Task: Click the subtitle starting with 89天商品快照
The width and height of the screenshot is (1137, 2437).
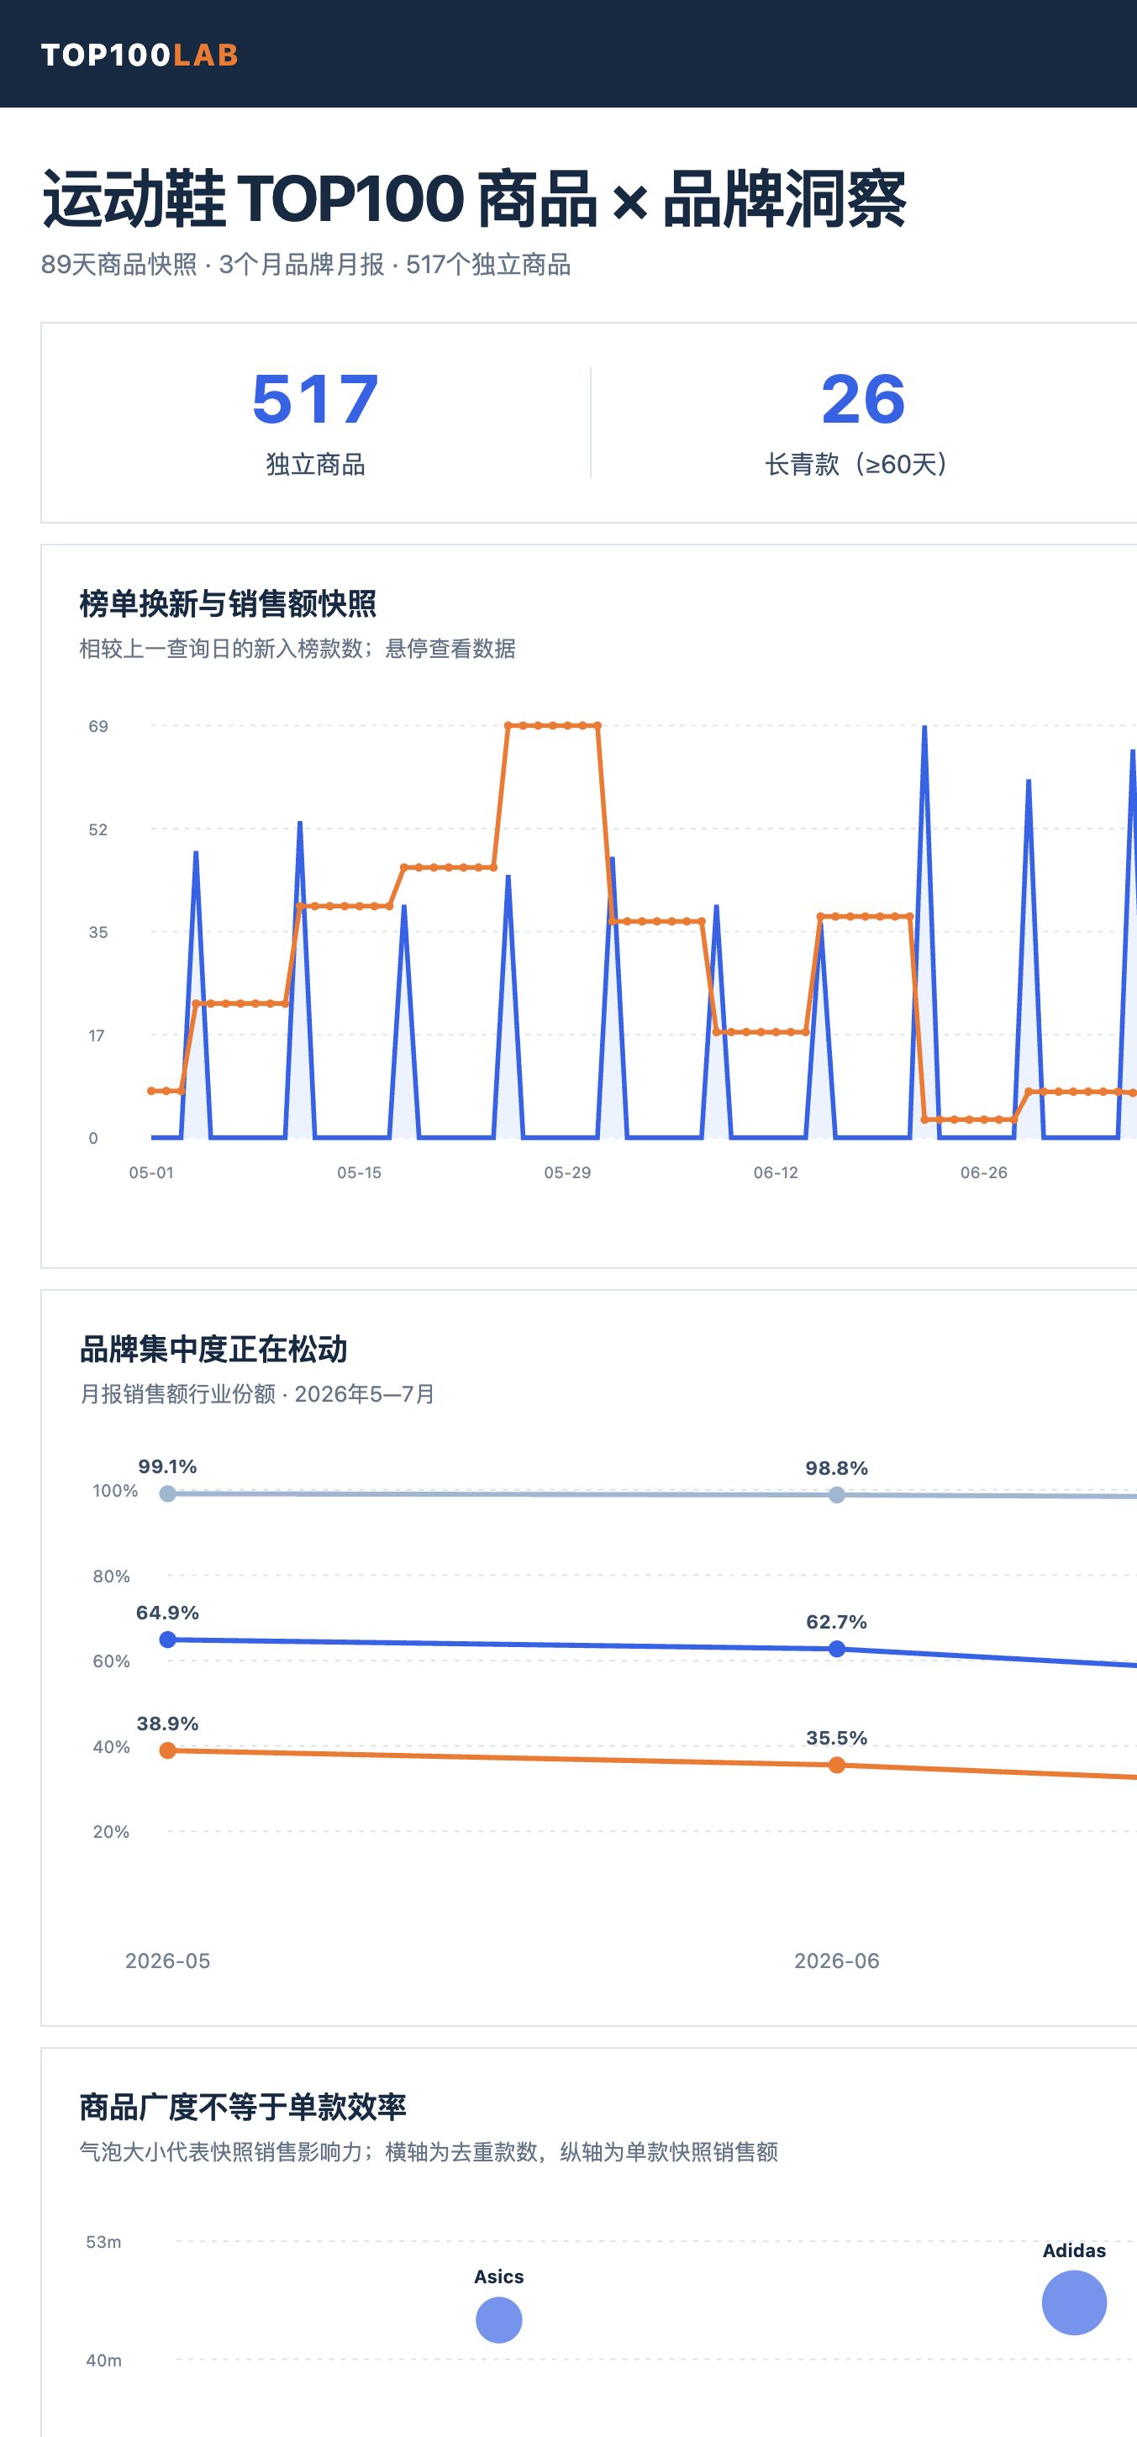Action: point(306,265)
